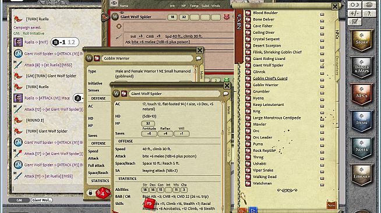Click the sword attack icon in the combat tracker entry

point(119,37)
